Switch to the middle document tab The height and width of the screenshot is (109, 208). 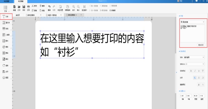pos(51,15)
